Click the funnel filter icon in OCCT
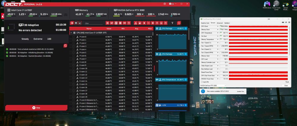This screenshot has height=126, width=297. click(172, 23)
